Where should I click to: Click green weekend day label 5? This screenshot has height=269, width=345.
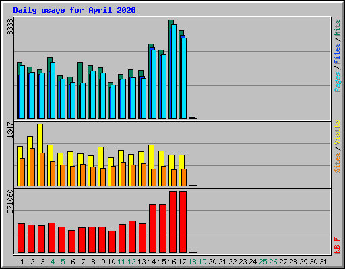(x=63, y=262)
